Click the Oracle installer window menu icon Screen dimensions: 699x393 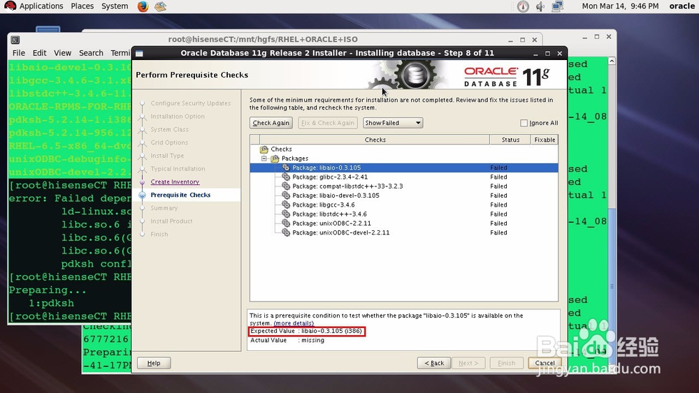[139, 54]
